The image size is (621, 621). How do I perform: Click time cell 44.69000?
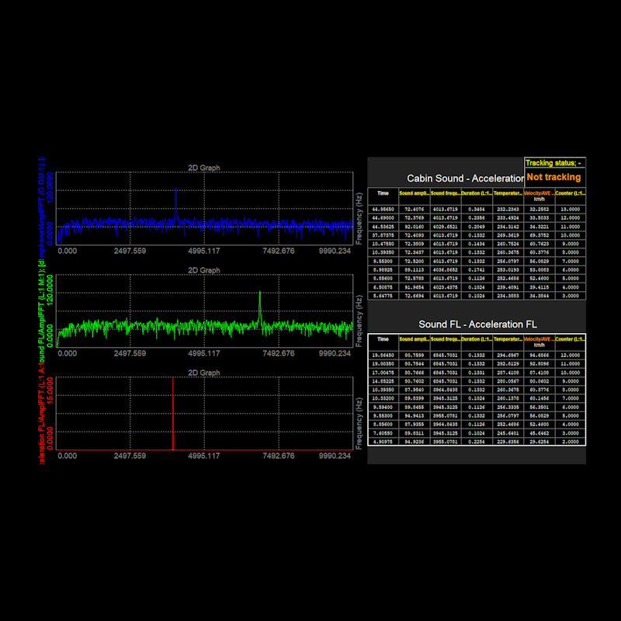pyautogui.click(x=383, y=218)
